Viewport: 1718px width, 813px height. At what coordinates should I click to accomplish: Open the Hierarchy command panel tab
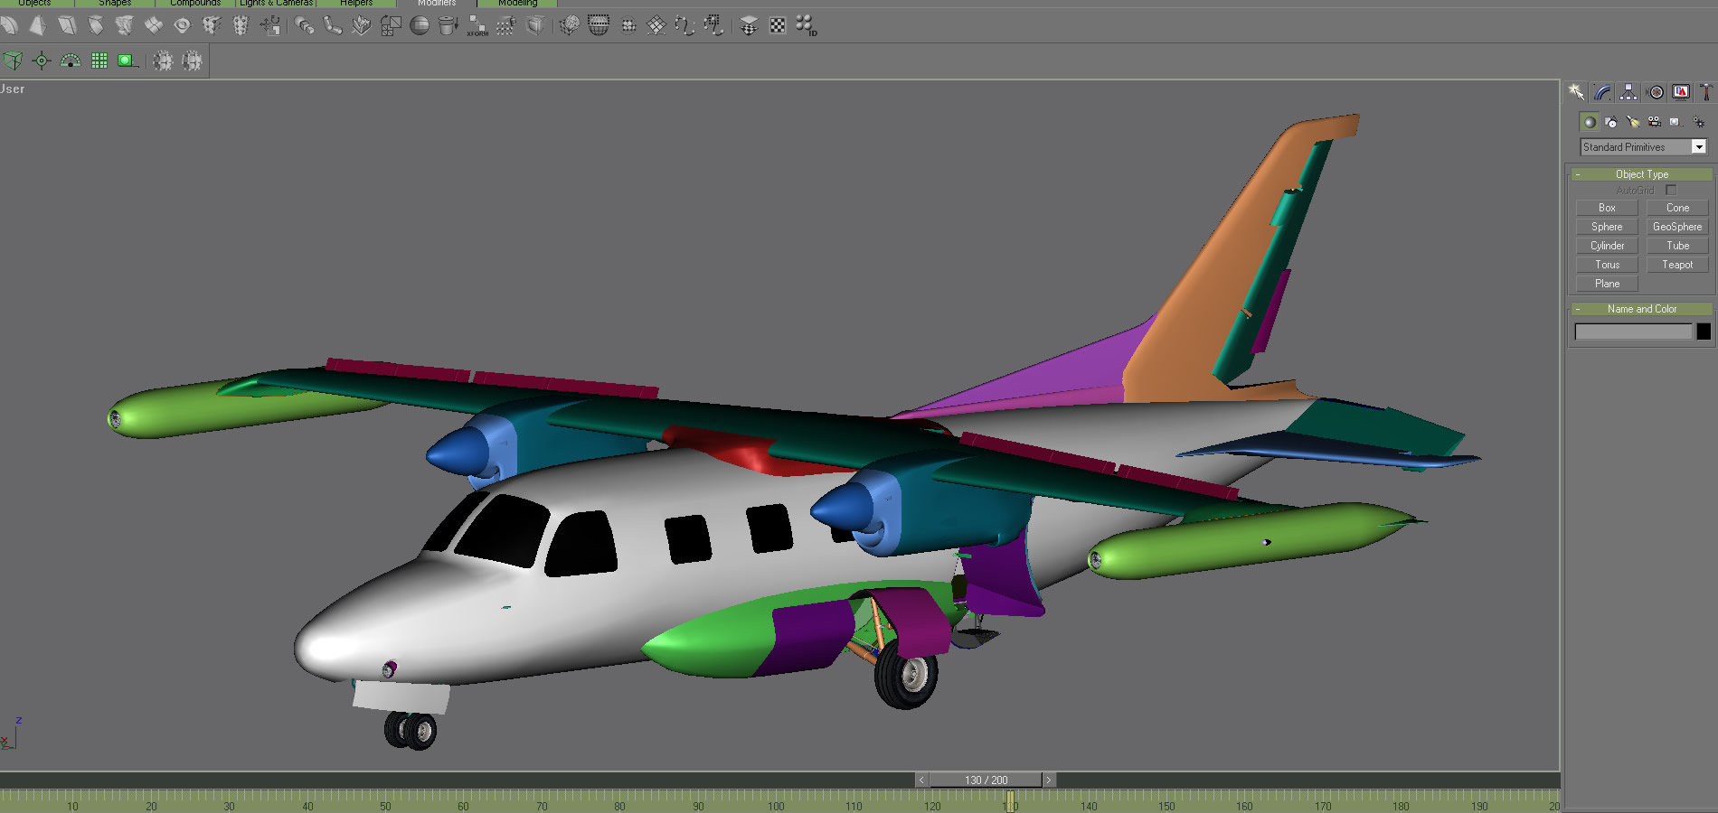click(1628, 92)
